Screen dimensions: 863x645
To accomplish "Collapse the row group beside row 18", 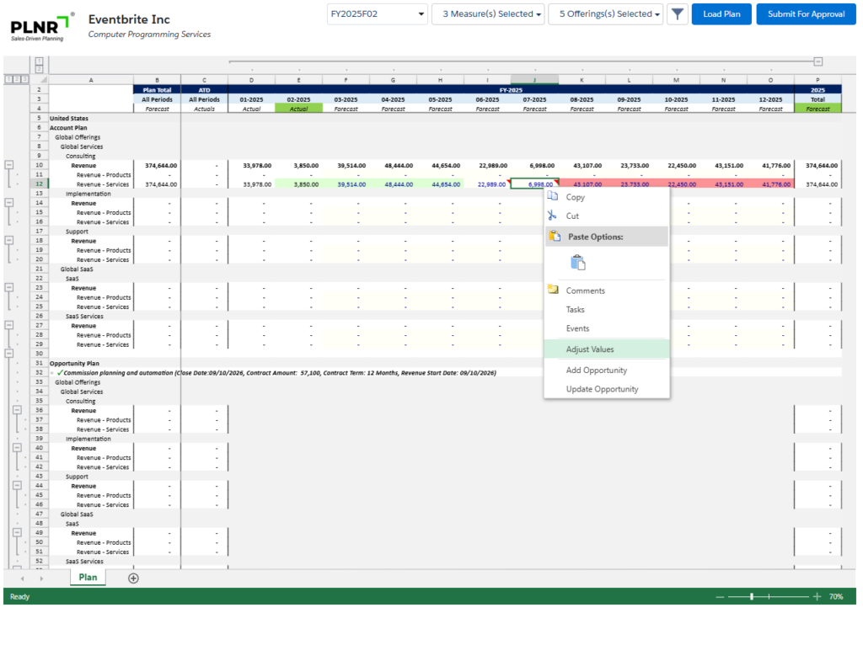I will (x=9, y=240).
